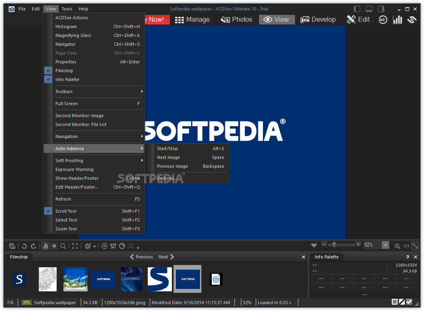Click Next in the Filmstrip
424x311 pixels.
click(x=166, y=257)
